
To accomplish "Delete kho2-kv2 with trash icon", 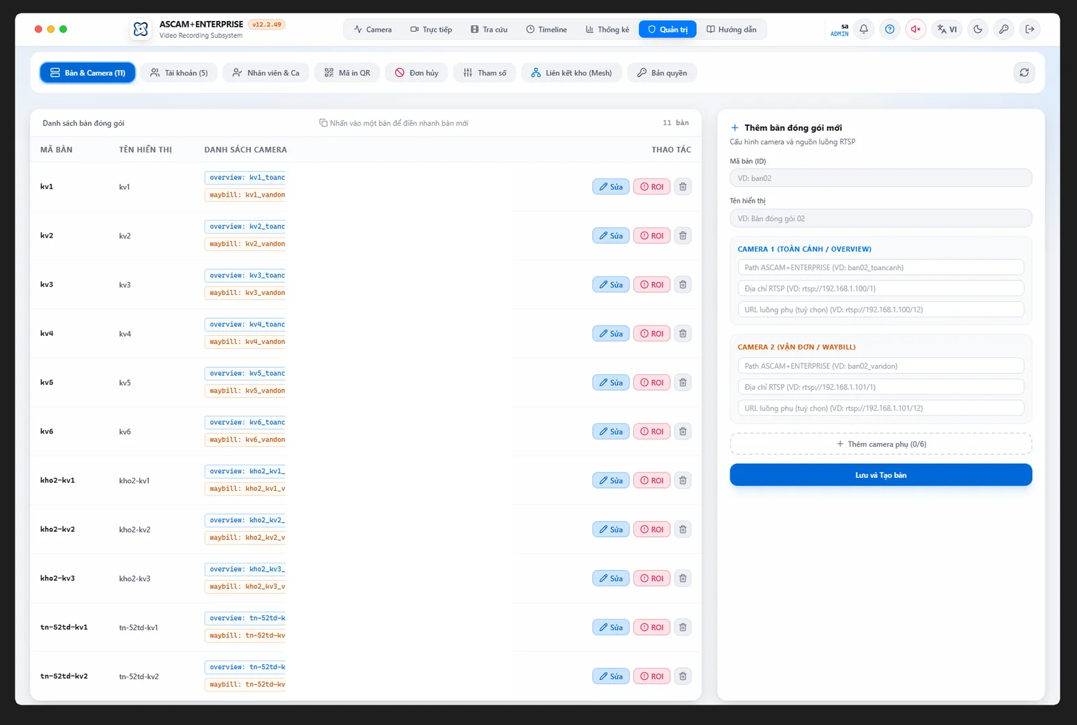I will tap(683, 530).
